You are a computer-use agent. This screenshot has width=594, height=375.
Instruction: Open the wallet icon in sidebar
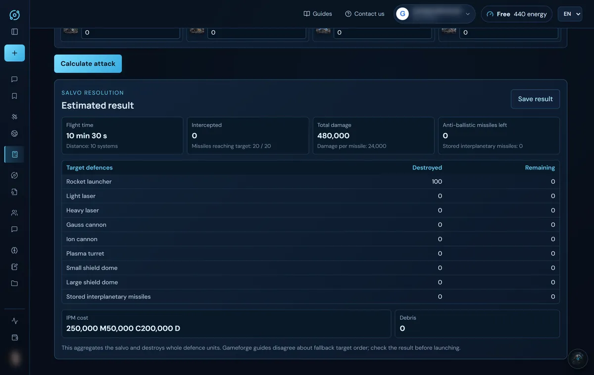pos(14,337)
